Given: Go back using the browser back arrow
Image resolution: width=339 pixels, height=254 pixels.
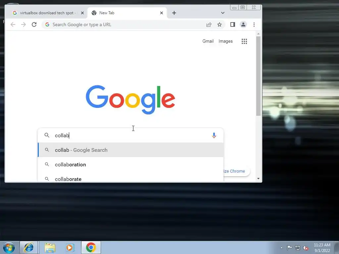Looking at the screenshot, I should point(13,24).
